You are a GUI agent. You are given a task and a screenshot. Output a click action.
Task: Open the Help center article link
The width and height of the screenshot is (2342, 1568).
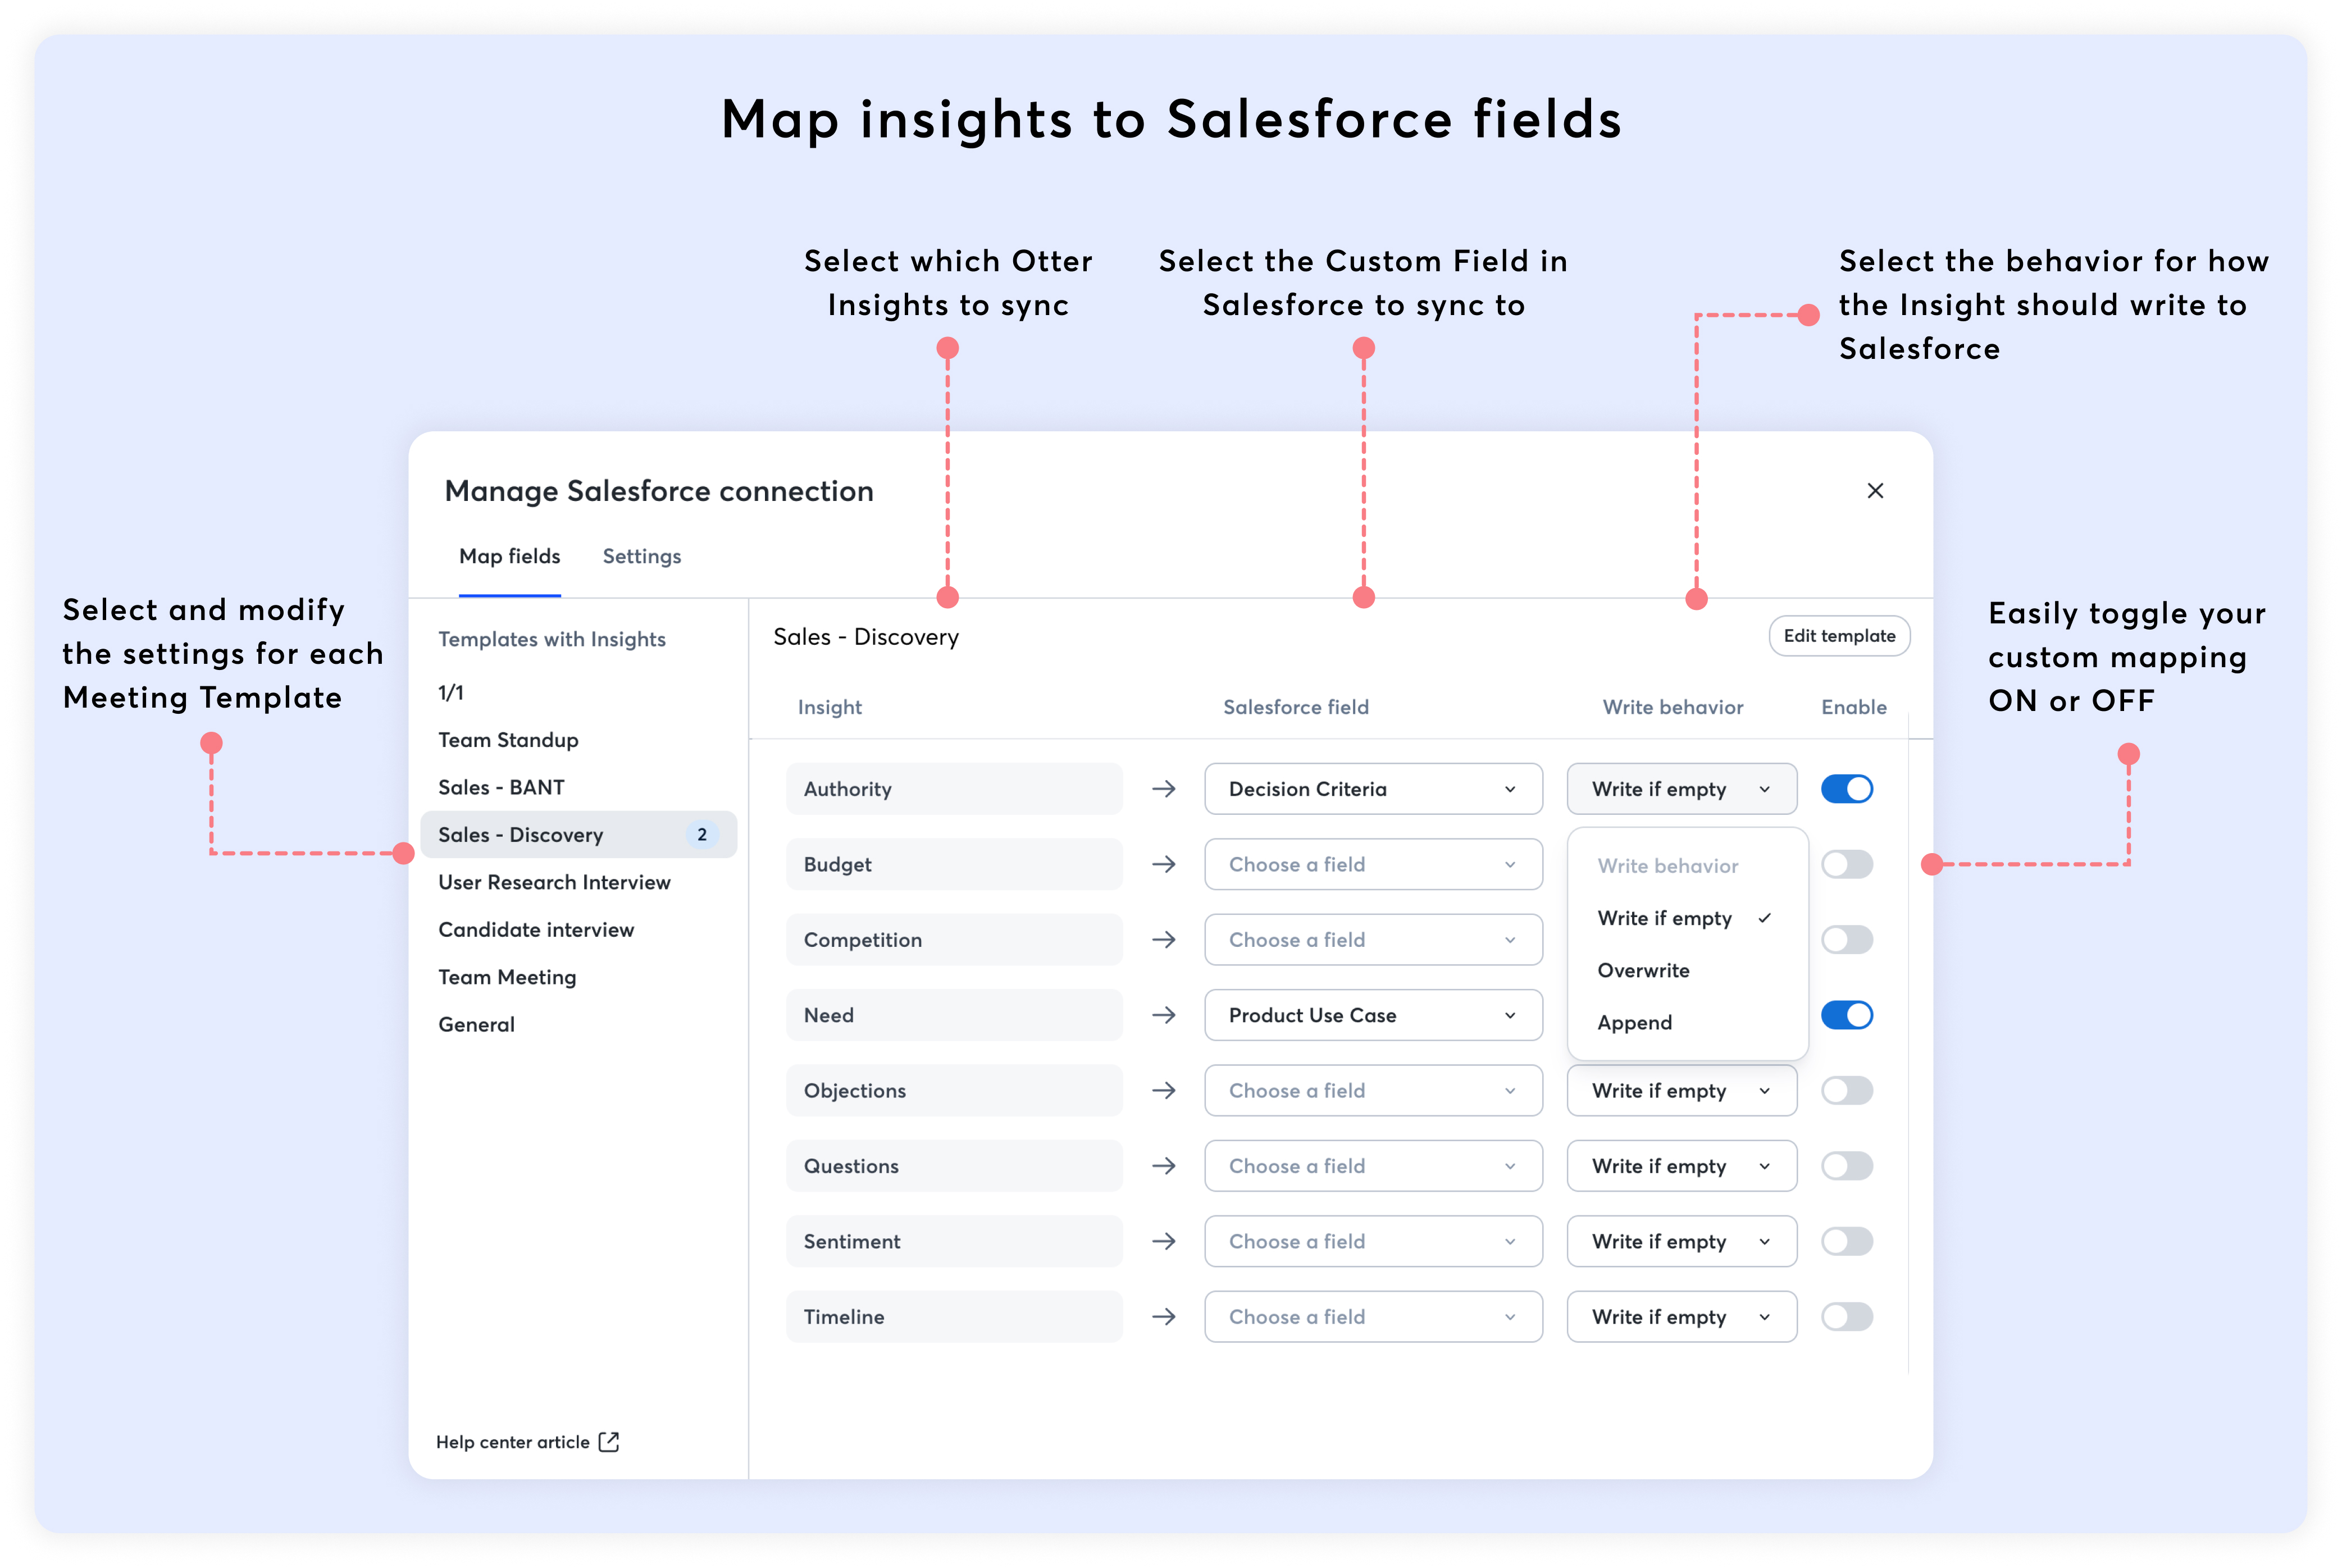pos(513,1442)
